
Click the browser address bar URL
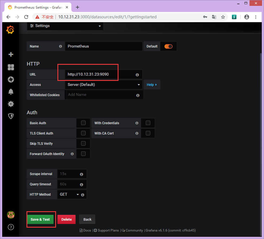[107, 17]
